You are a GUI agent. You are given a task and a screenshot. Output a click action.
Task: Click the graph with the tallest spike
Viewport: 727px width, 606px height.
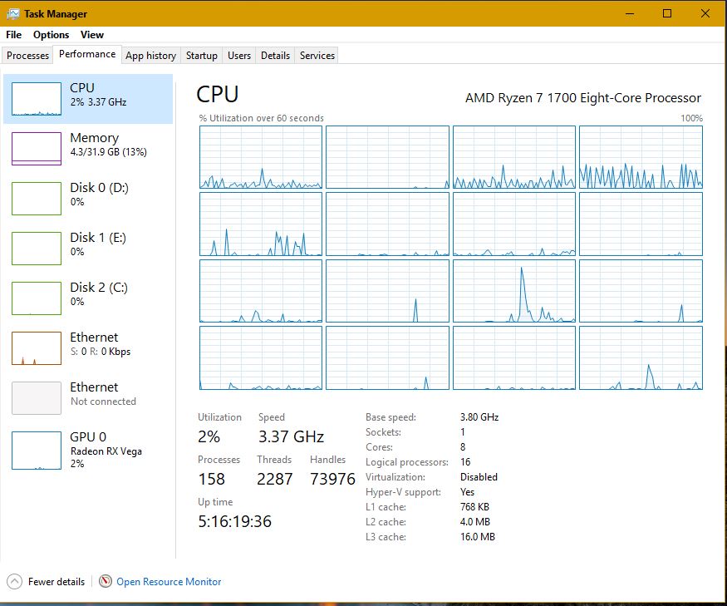(x=514, y=291)
